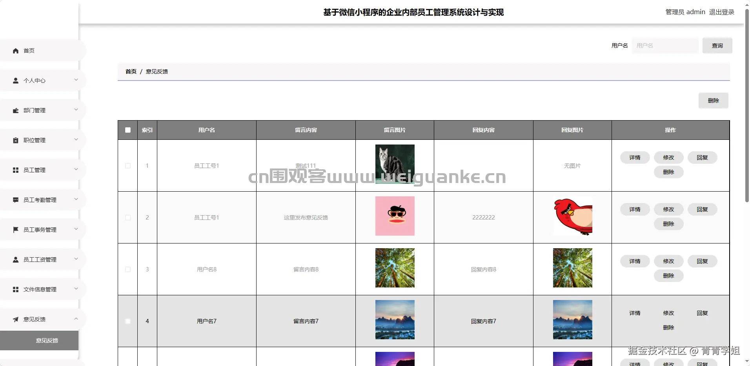Click the mountain 留言图片 in row 4
The height and width of the screenshot is (366, 750).
click(x=395, y=320)
